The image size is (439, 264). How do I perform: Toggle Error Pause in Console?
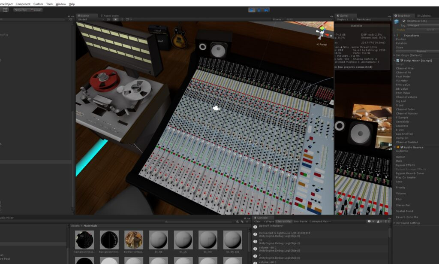301,222
